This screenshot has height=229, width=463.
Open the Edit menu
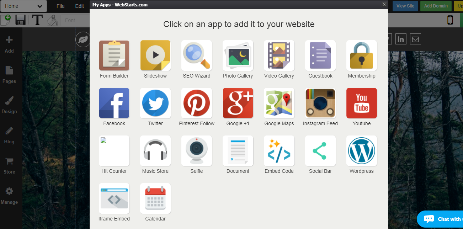point(80,6)
